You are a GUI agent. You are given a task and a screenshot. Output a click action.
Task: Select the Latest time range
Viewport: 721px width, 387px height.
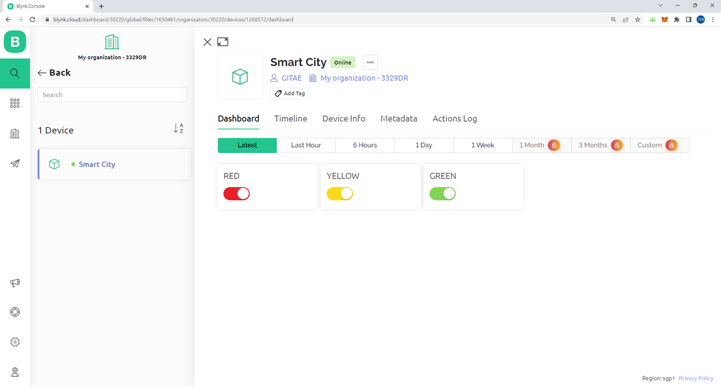coord(247,145)
